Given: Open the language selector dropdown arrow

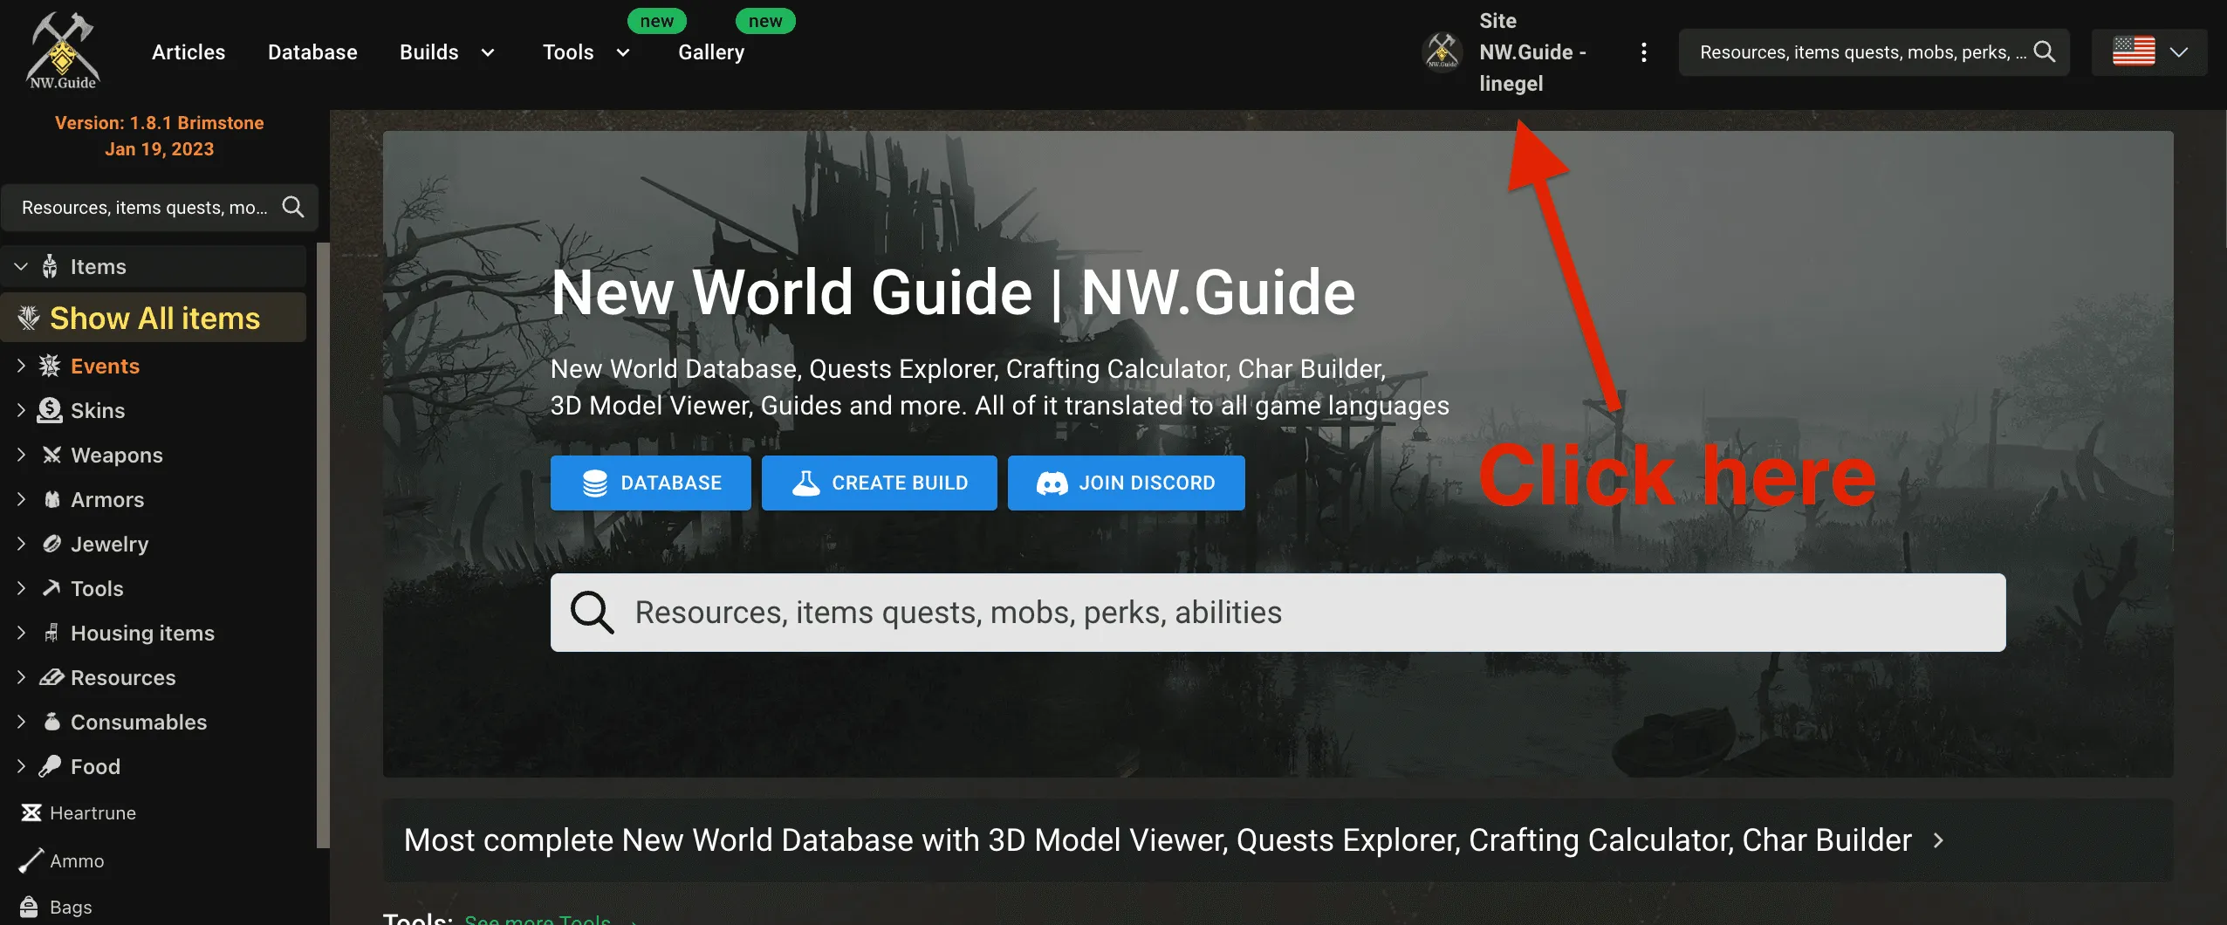Looking at the screenshot, I should click(2179, 51).
